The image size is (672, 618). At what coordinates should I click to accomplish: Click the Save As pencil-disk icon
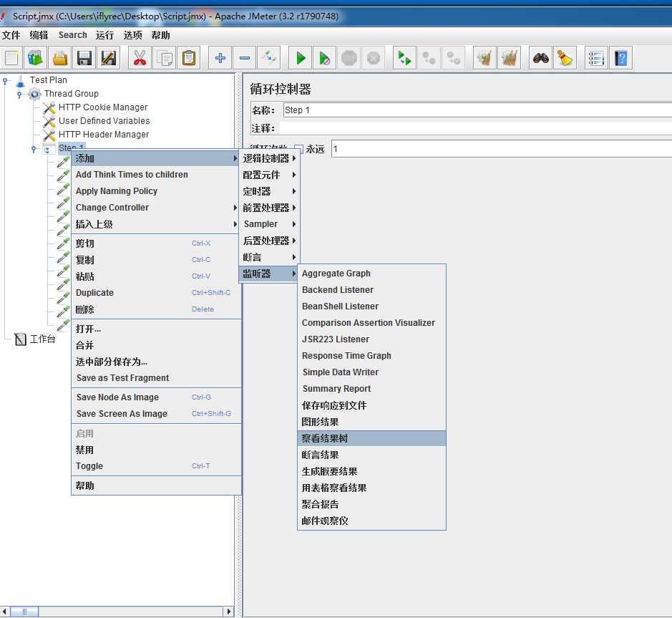[109, 58]
